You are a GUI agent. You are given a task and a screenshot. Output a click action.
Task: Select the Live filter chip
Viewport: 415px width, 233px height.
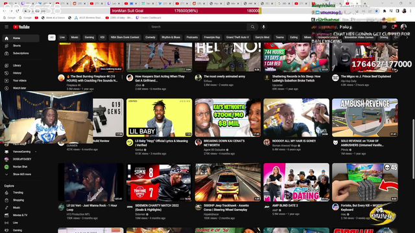click(x=62, y=38)
